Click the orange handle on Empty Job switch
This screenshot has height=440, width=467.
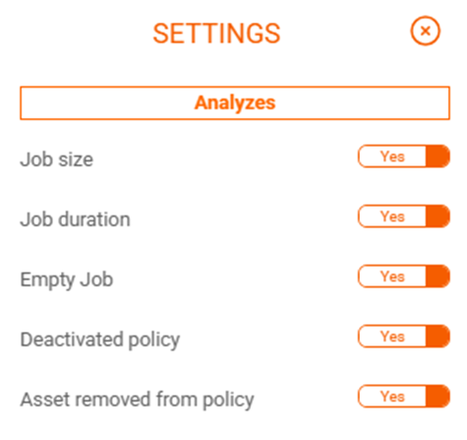(x=438, y=277)
